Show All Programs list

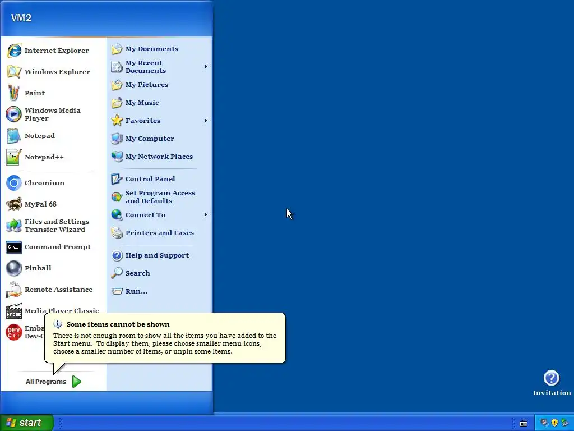click(53, 382)
